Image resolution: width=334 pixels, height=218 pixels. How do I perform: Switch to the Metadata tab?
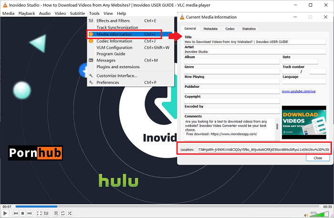pyautogui.click(x=210, y=29)
